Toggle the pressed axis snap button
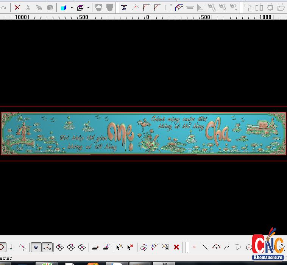Screen dimensions: 287x265 47,247
